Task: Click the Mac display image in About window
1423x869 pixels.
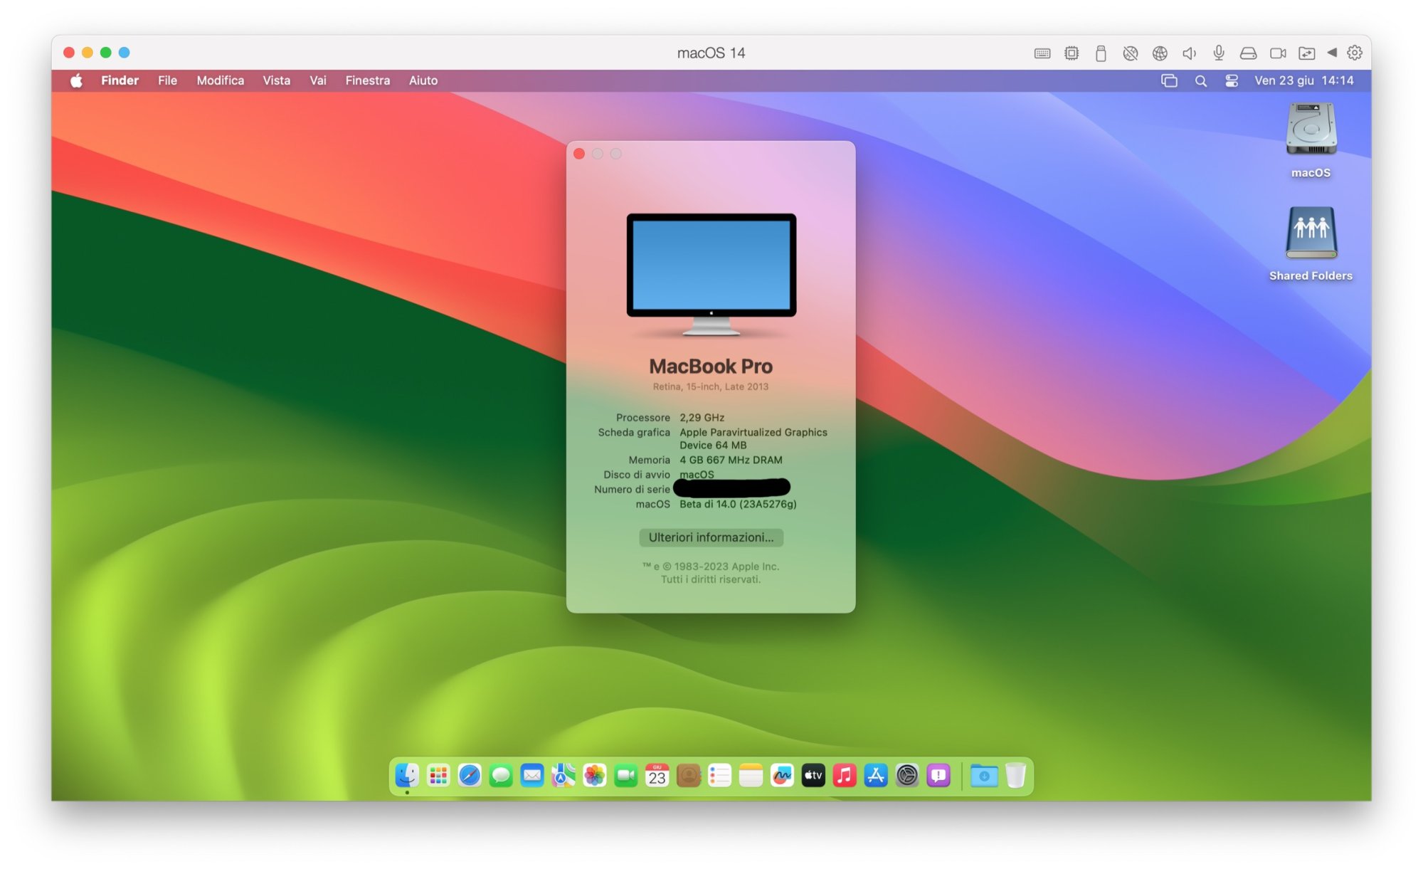Action: [711, 274]
